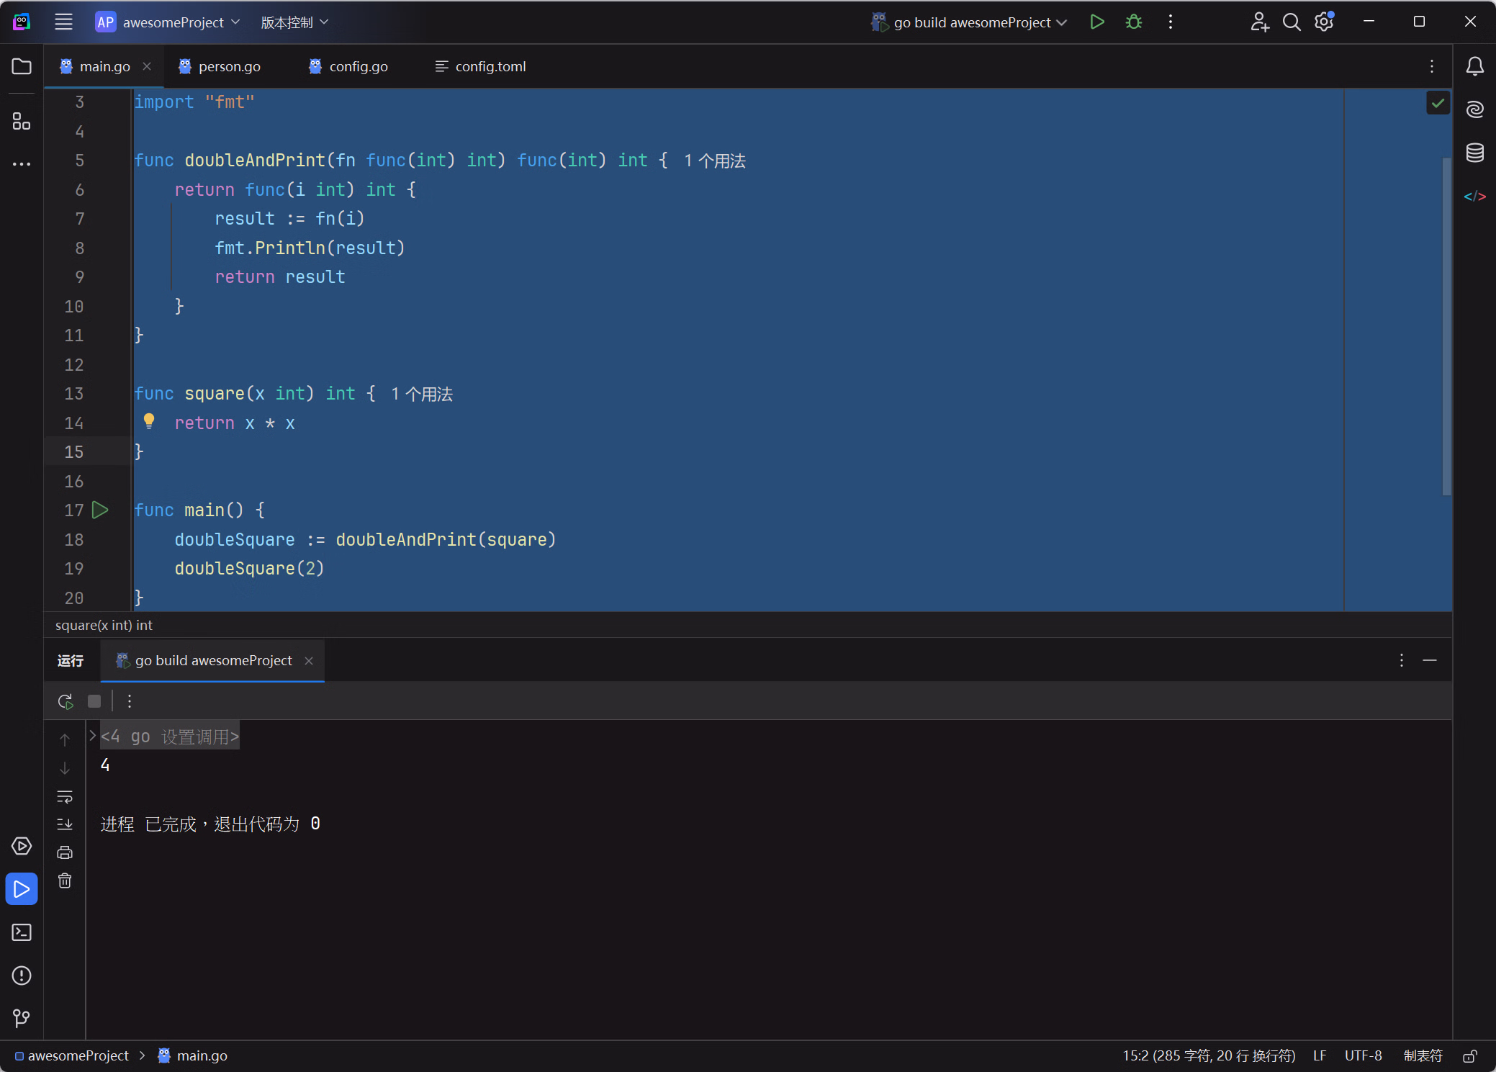Switch to the config.toml tab

pyautogui.click(x=490, y=66)
